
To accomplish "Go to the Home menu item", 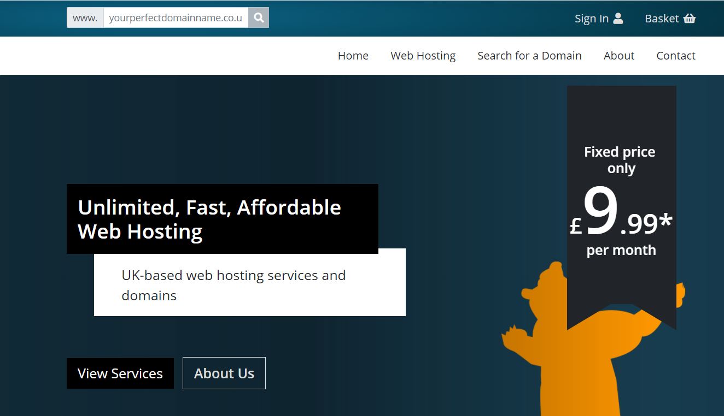I will click(353, 56).
